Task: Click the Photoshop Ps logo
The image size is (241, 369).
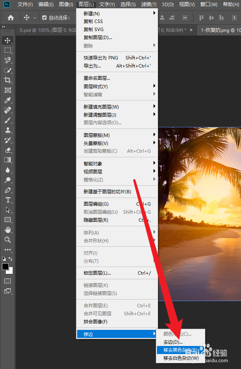Action: (x=7, y=4)
